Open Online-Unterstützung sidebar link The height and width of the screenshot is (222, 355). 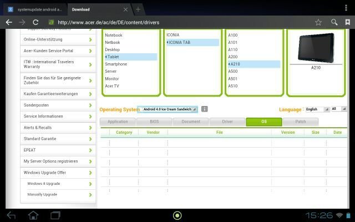click(x=58, y=39)
